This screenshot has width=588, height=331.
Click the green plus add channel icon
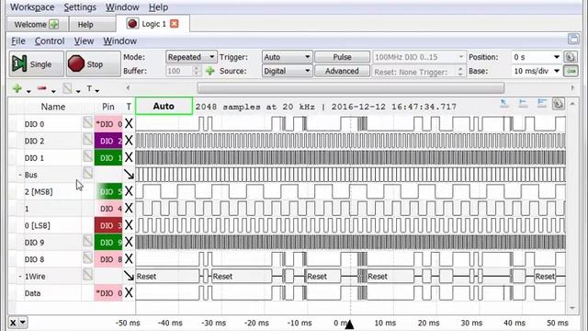click(x=17, y=88)
